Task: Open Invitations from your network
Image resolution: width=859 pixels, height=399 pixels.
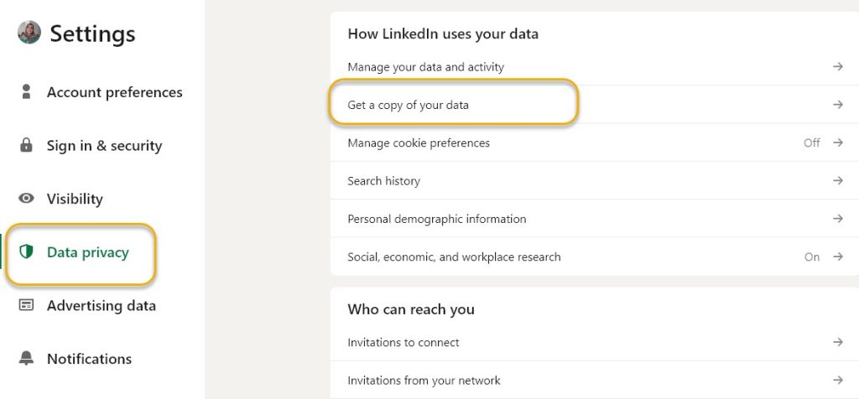Action: [x=424, y=381]
